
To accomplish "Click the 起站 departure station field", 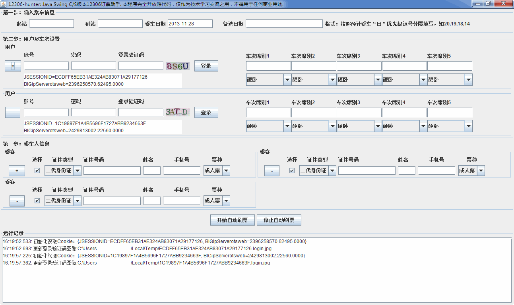I will [51, 24].
